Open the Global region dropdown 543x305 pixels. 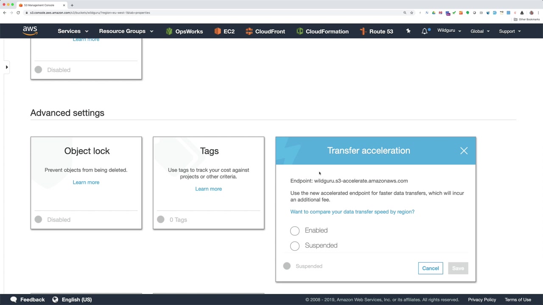click(x=480, y=31)
